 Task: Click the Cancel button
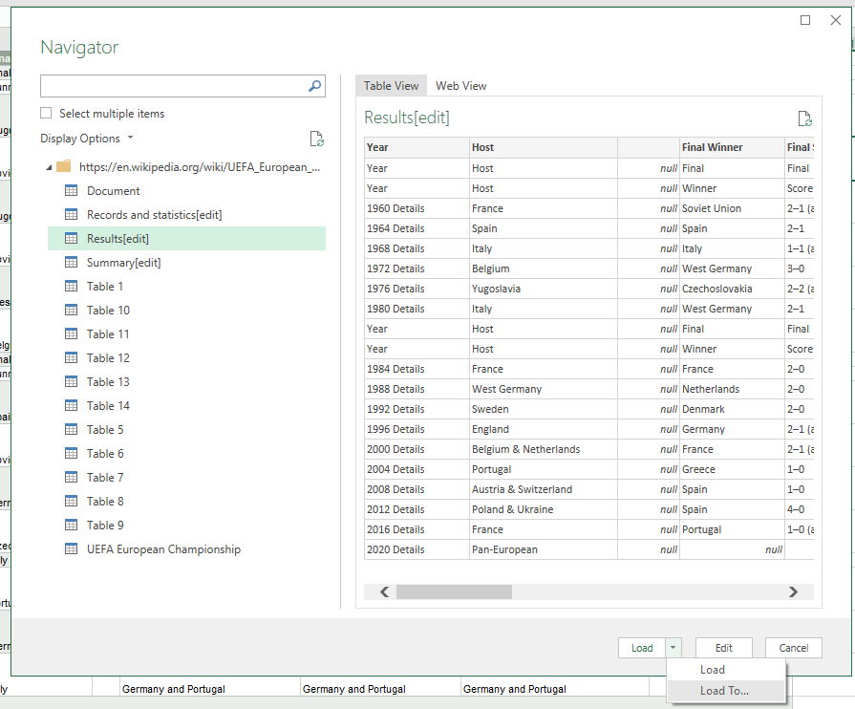coord(793,648)
